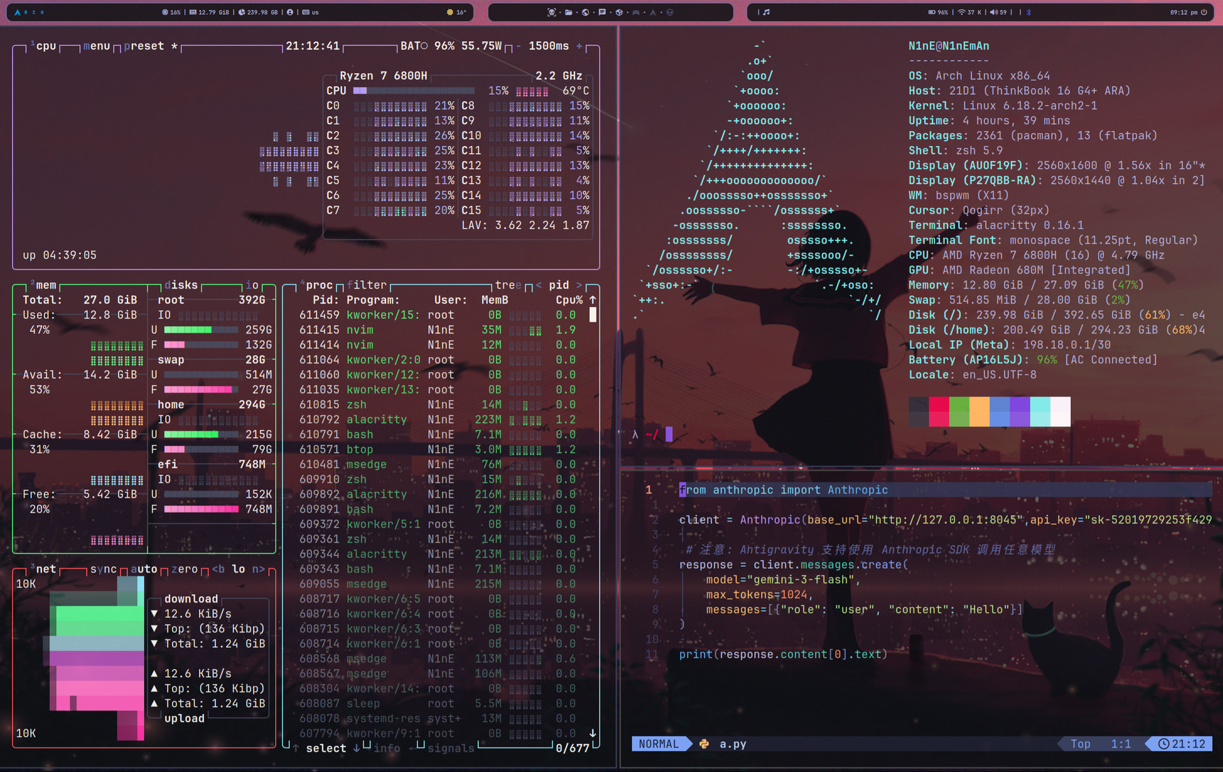Image resolution: width=1223 pixels, height=772 pixels.
Task: Click the 'Cpu%' column header
Action: [569, 299]
